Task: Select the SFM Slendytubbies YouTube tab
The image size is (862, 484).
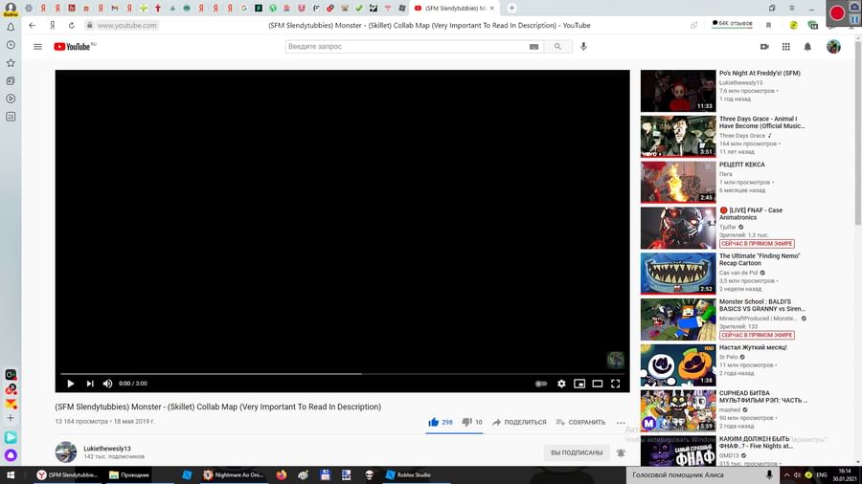Action: [x=454, y=9]
